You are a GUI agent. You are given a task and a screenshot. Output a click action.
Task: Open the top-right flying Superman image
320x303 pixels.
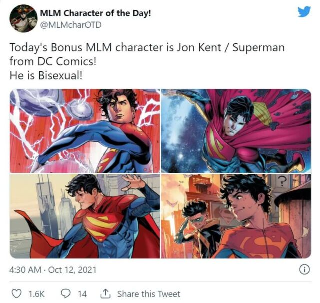pos(235,131)
